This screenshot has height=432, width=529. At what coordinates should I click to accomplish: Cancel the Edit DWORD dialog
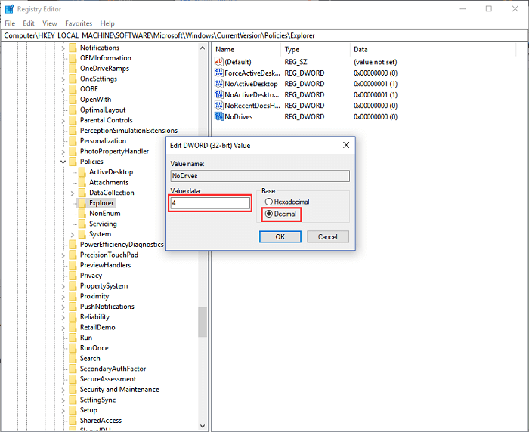pos(327,236)
